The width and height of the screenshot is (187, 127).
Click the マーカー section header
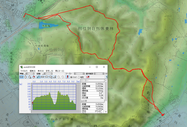coord(93,81)
